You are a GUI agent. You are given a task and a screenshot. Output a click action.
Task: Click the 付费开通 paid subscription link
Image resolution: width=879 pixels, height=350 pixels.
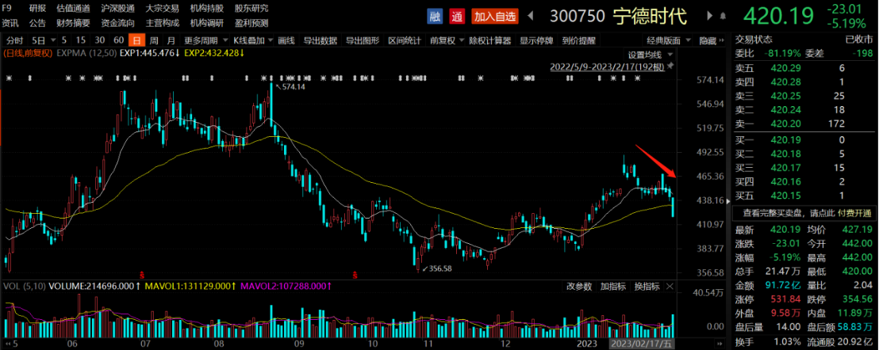pos(854,213)
